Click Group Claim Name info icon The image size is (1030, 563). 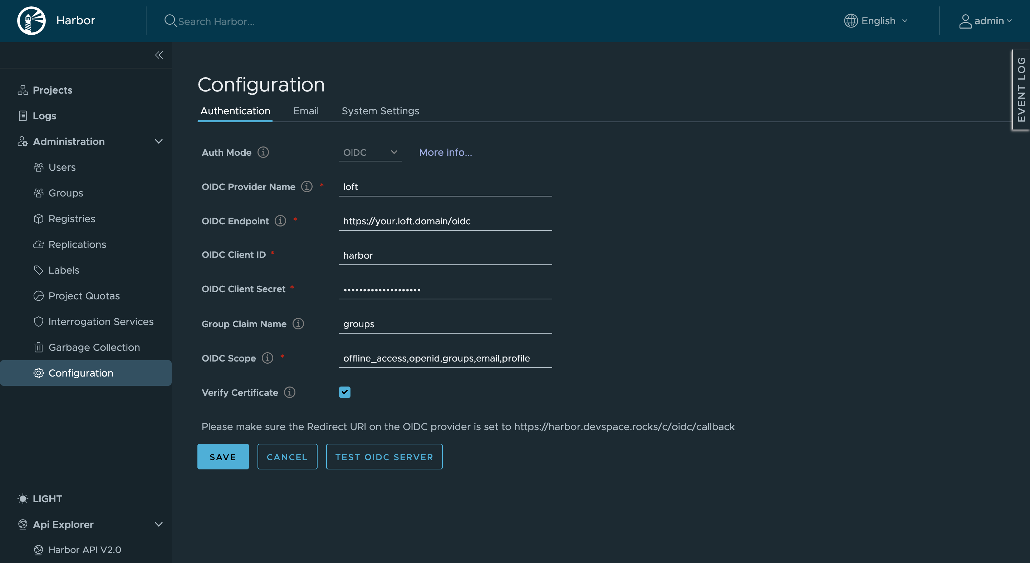(298, 323)
